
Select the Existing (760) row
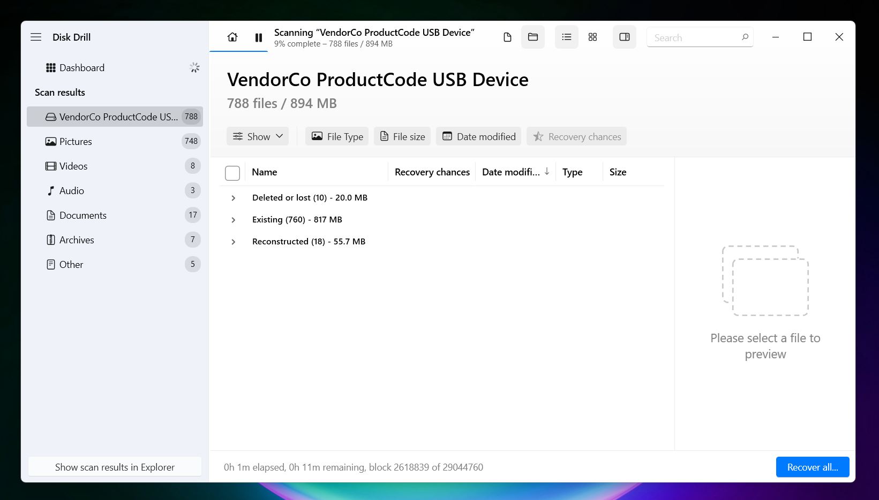pos(442,220)
